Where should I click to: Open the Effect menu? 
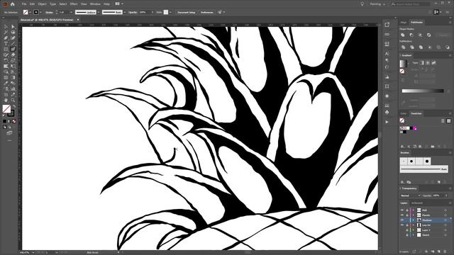click(x=74, y=4)
